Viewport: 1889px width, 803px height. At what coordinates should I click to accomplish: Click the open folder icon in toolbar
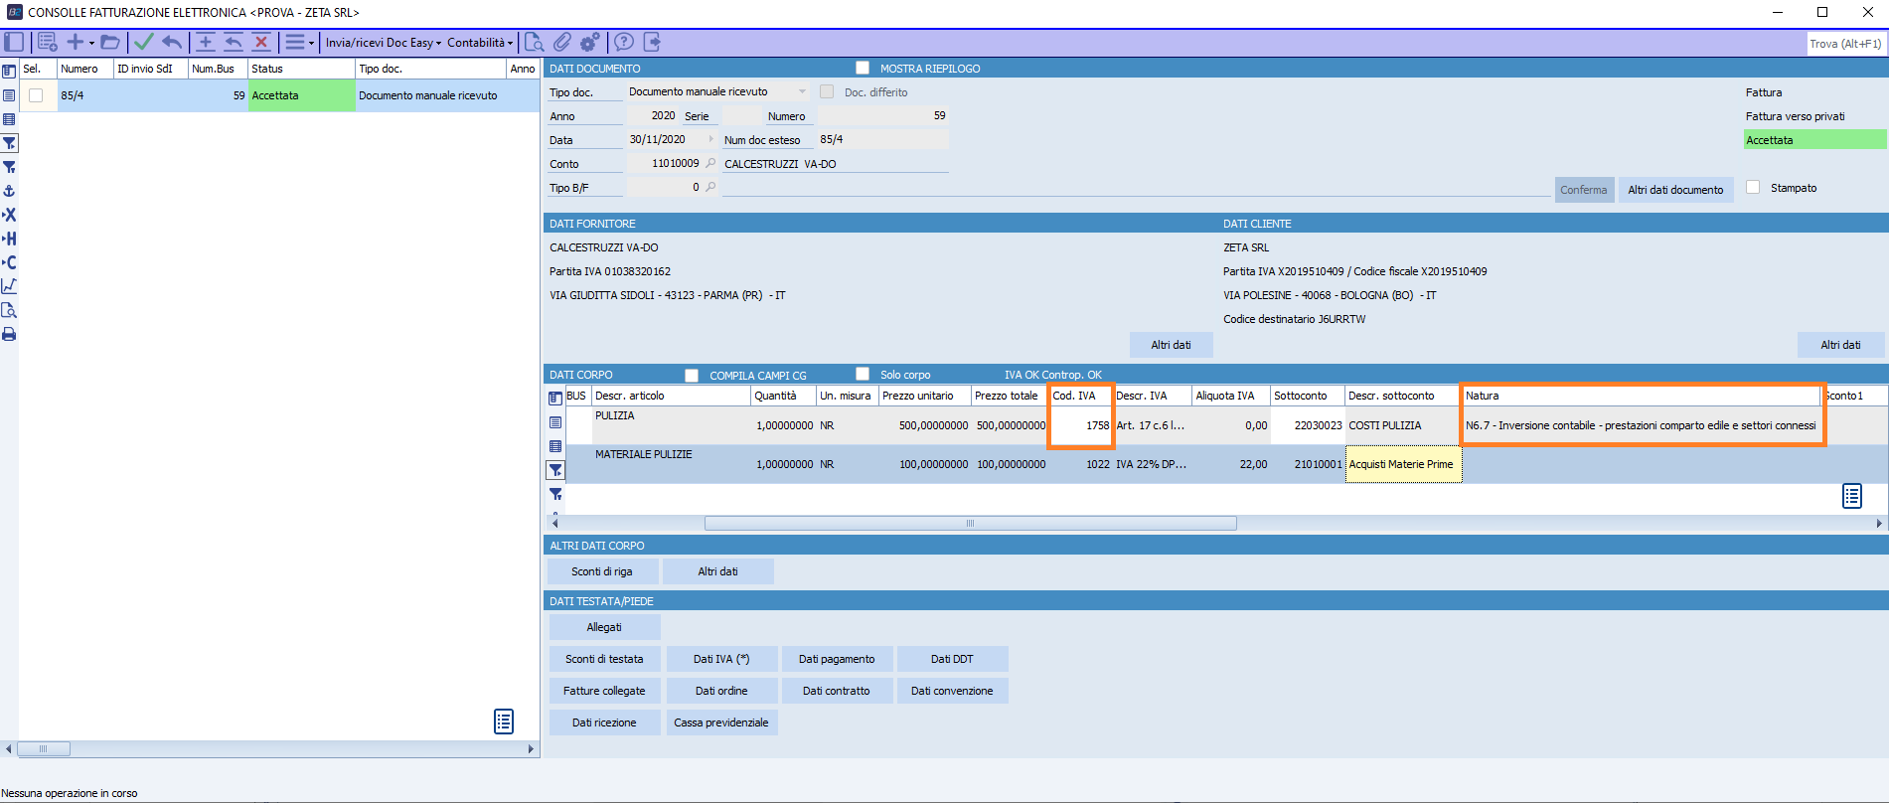[x=110, y=42]
